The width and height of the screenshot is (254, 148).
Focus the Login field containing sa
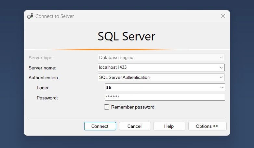[162, 87]
